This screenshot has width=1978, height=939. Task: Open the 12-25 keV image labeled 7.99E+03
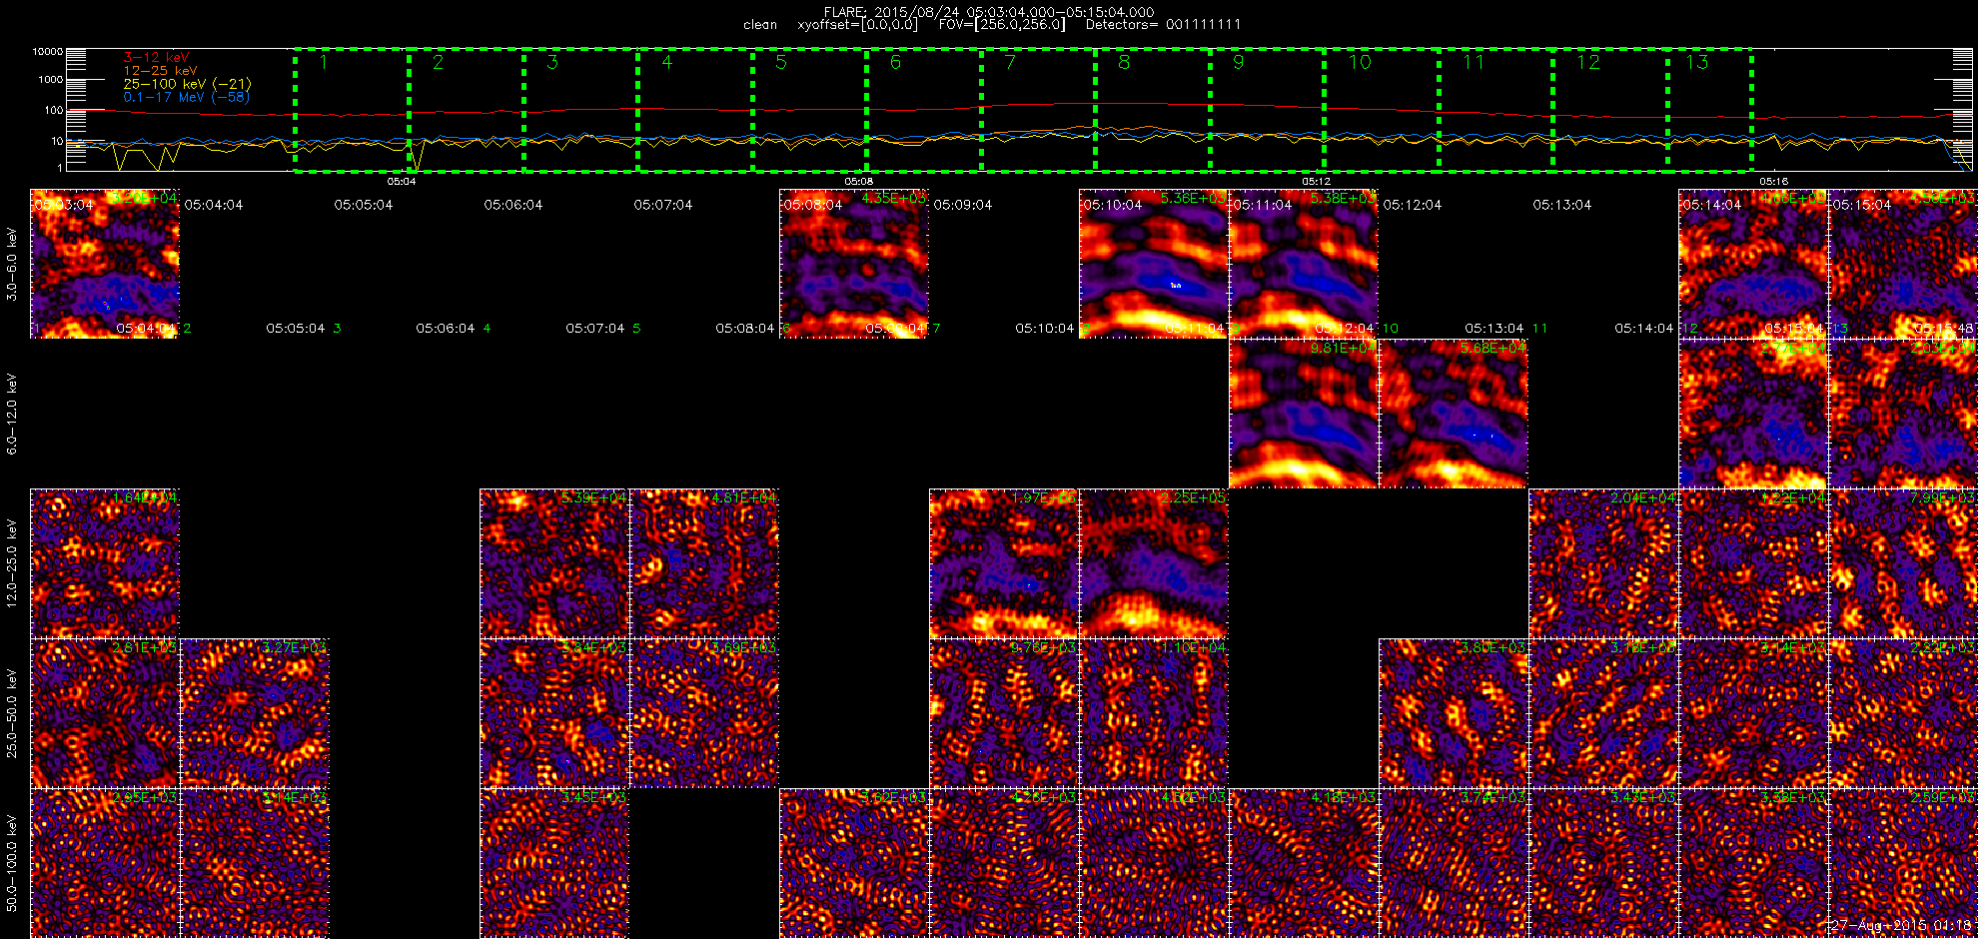pos(1903,563)
